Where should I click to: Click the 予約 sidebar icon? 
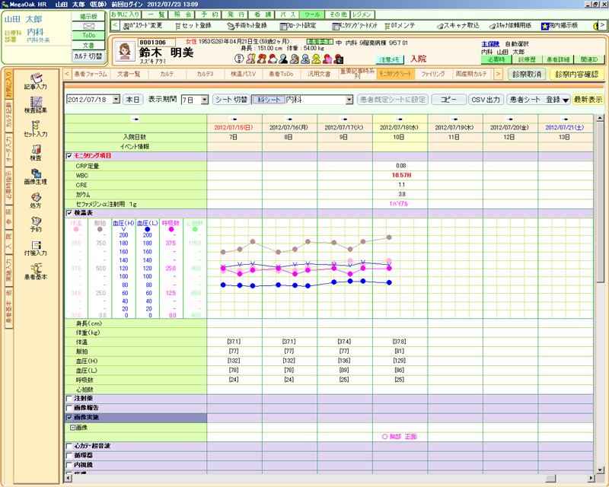(35, 224)
